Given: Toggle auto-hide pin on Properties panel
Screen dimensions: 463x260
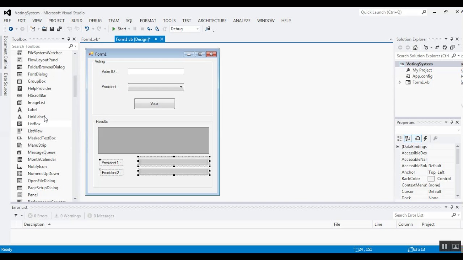Looking at the screenshot, I should pos(451,122).
